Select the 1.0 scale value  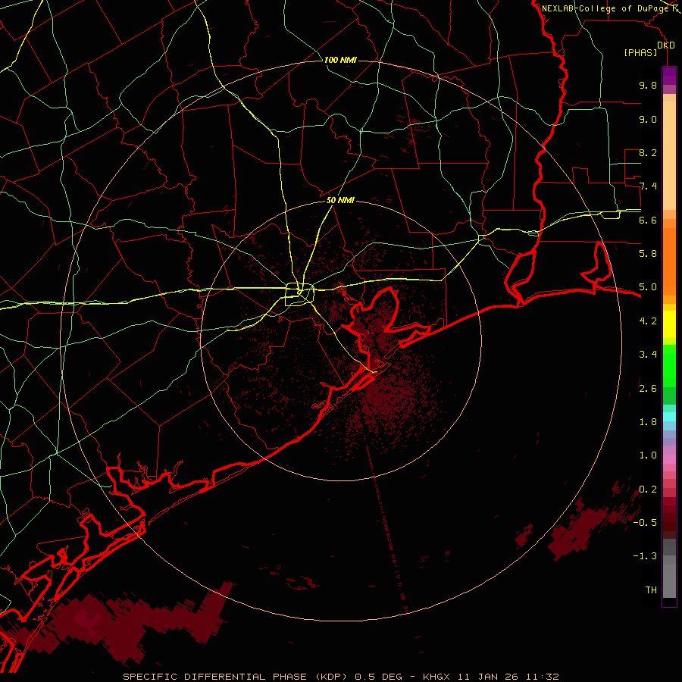pos(648,455)
